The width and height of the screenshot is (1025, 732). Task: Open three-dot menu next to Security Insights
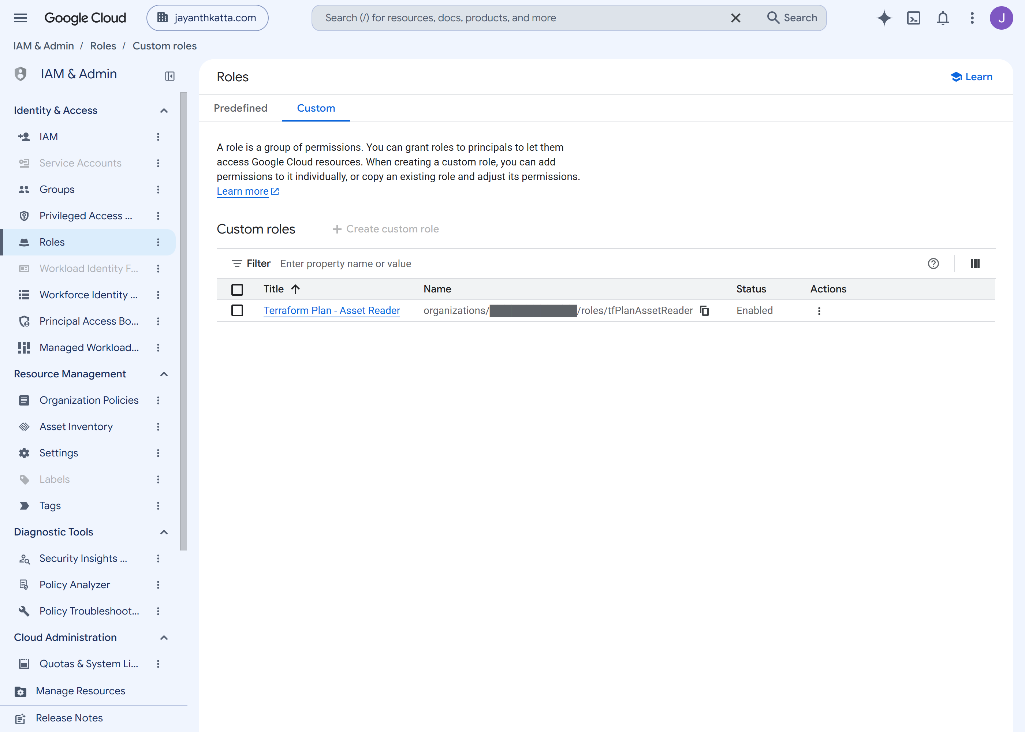point(158,559)
